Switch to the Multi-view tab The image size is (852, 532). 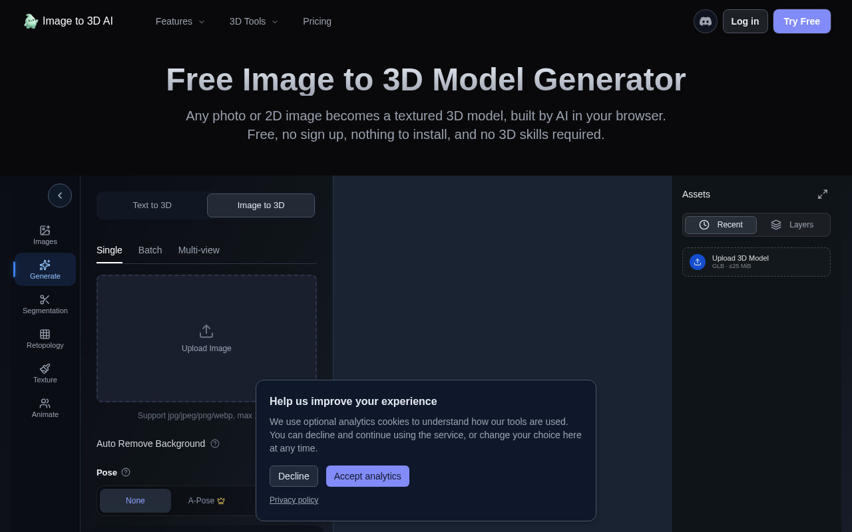tap(199, 250)
